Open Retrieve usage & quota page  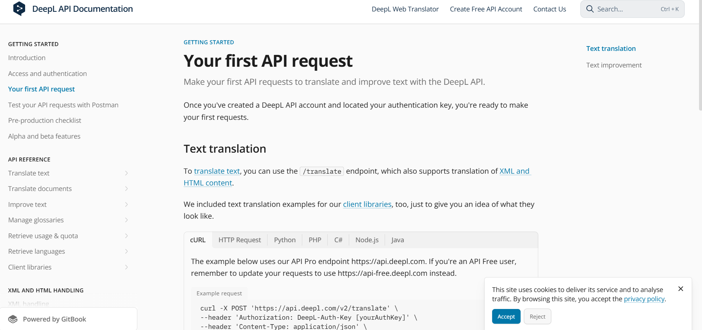point(43,236)
